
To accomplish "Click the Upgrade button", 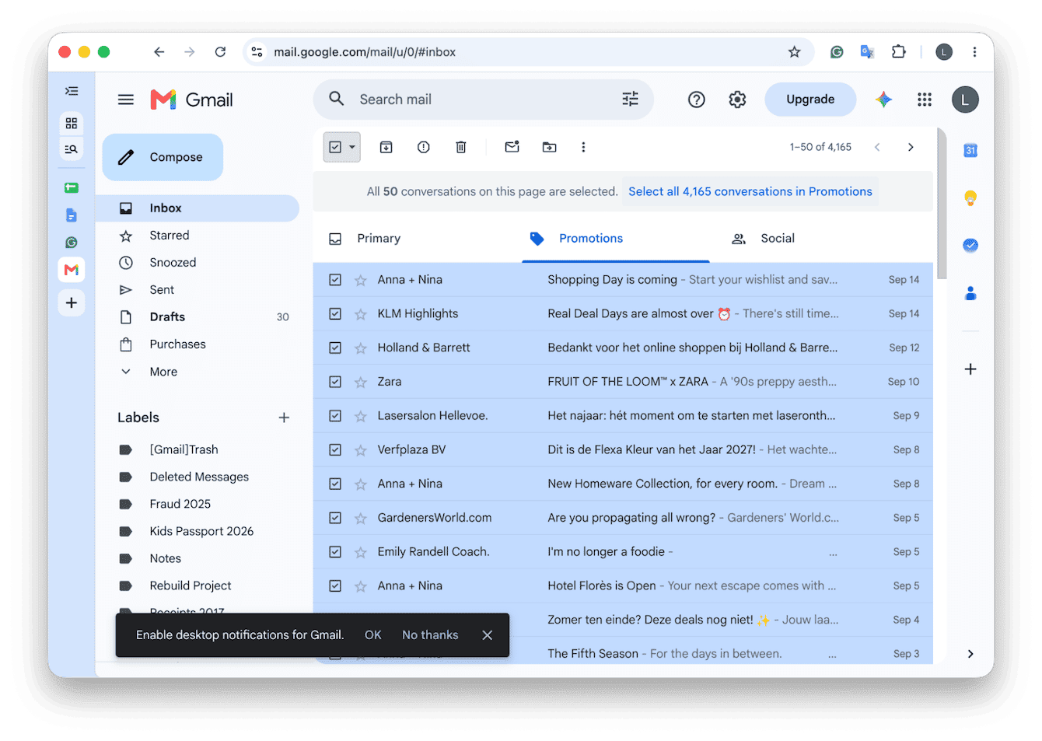I will pos(810,100).
